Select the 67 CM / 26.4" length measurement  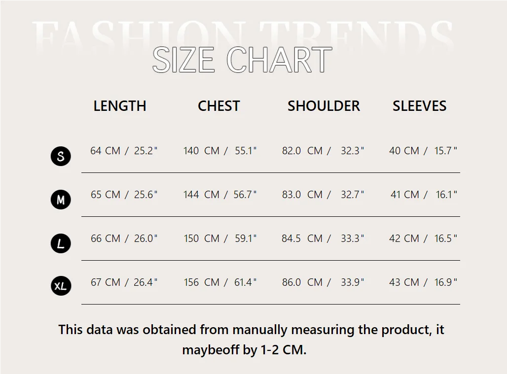coord(124,282)
